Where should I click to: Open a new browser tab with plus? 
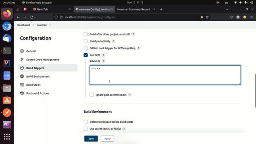coord(161,9)
